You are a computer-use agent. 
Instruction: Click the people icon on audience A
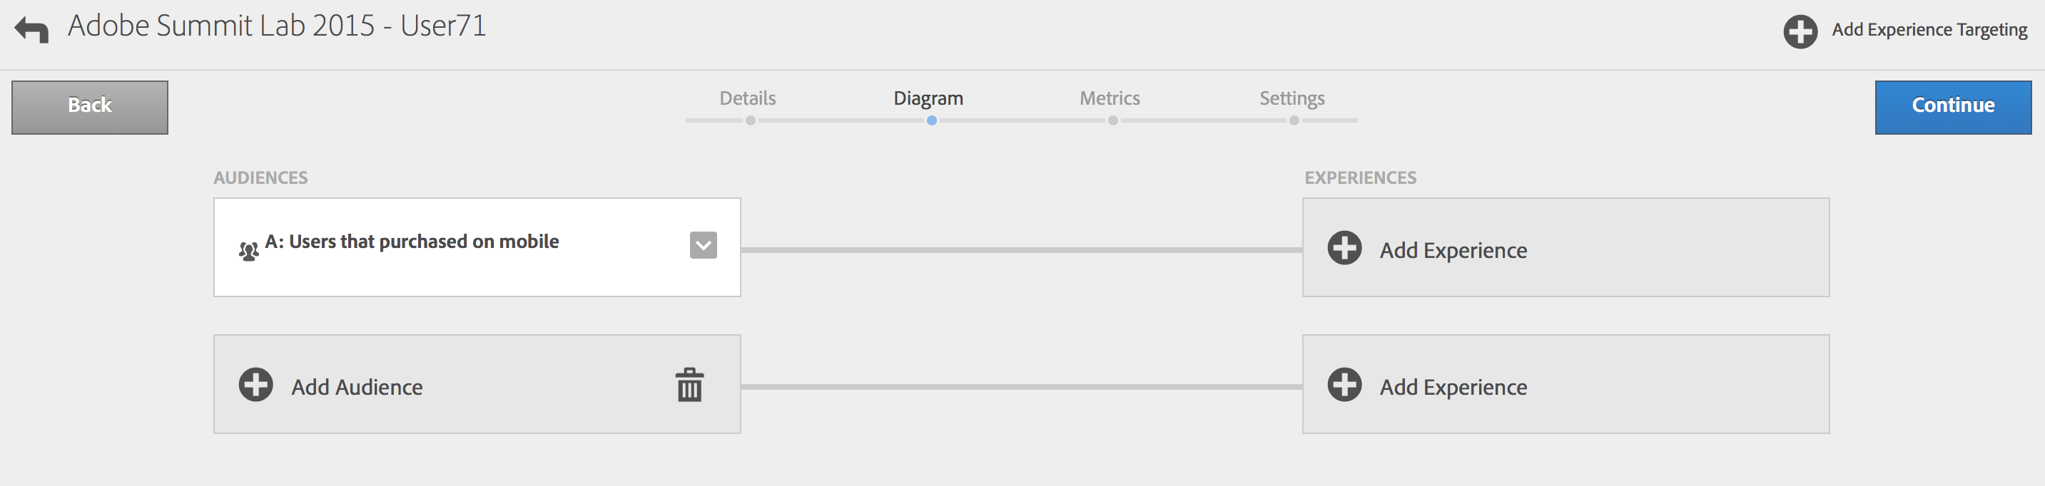(248, 252)
